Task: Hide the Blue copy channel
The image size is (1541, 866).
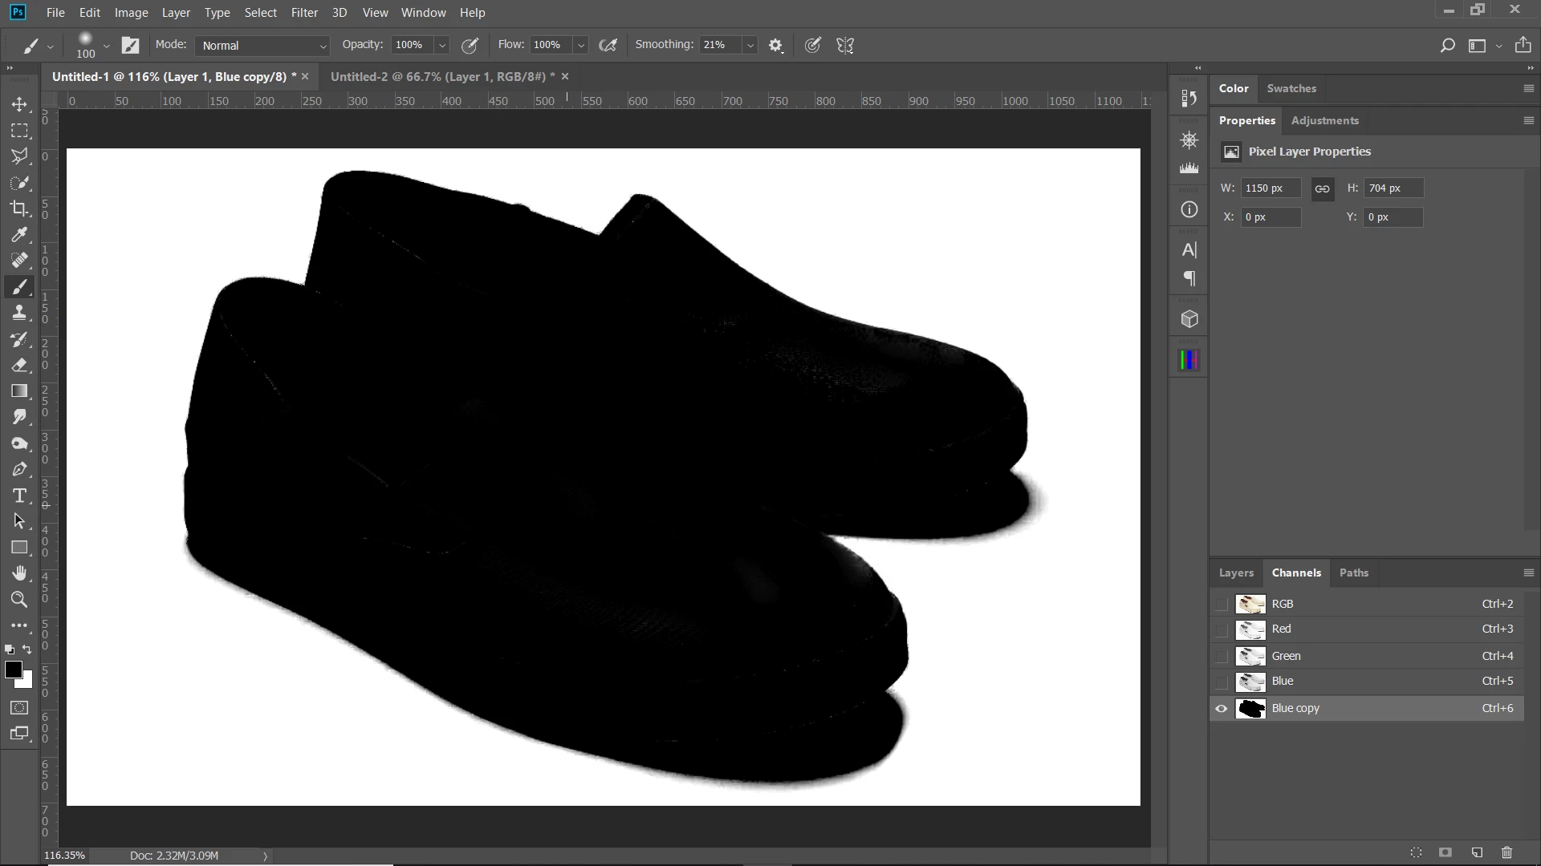Action: (1221, 708)
